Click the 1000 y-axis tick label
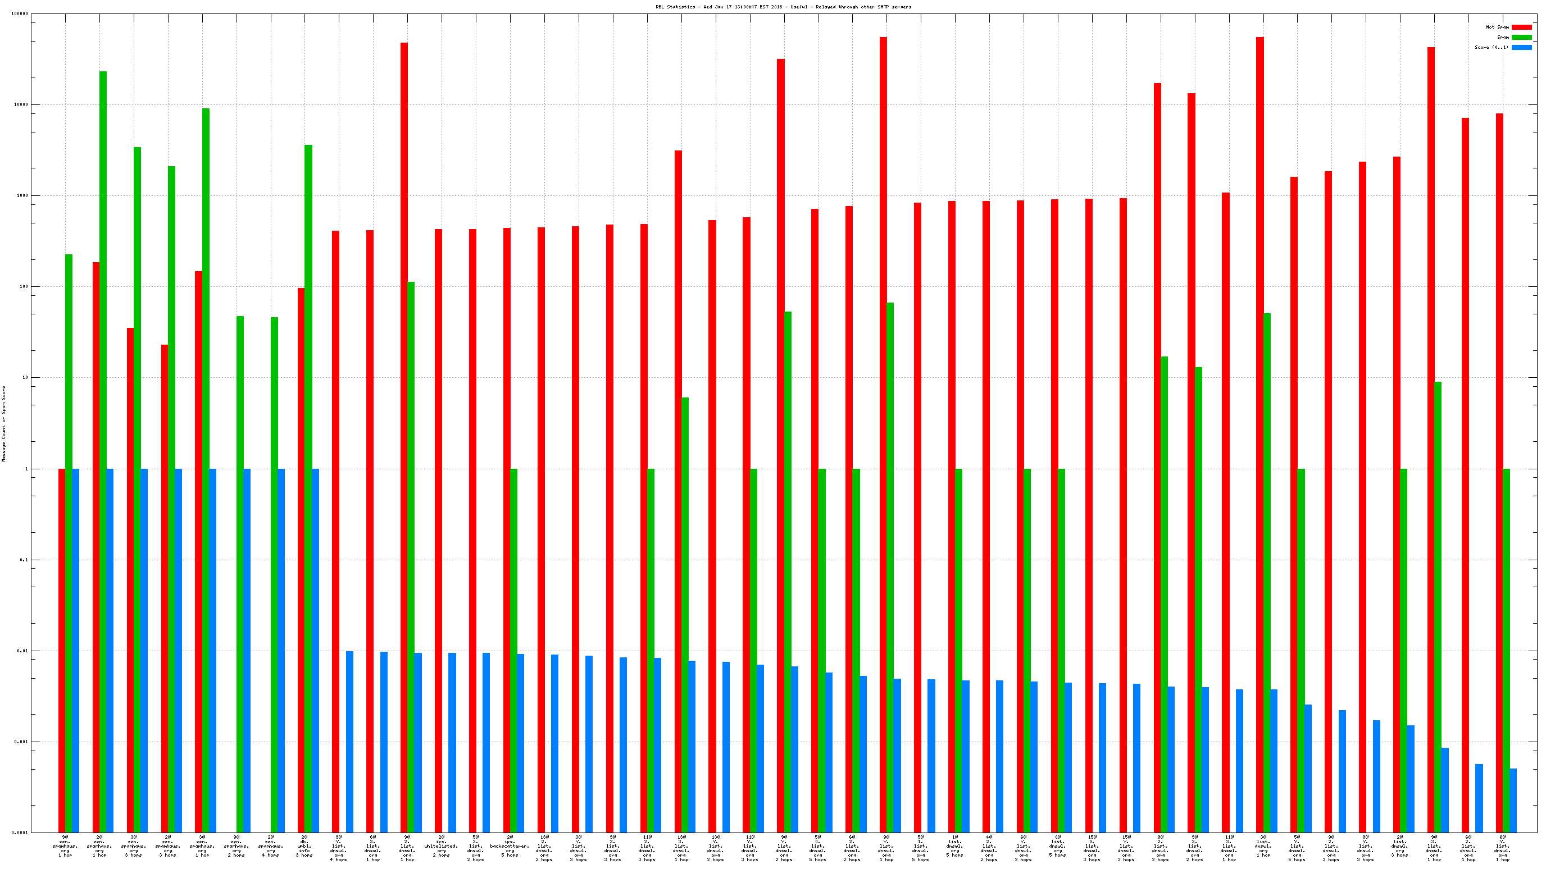The width and height of the screenshot is (1546, 869). (22, 196)
